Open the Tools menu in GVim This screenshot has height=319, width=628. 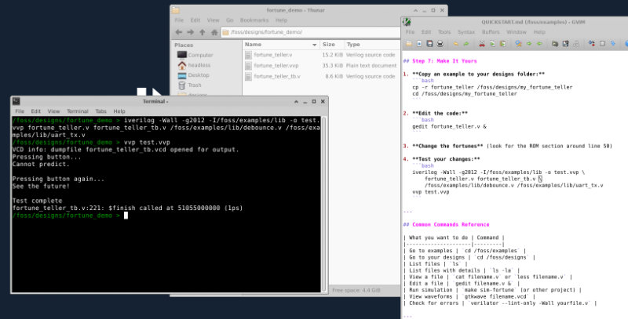tap(444, 32)
